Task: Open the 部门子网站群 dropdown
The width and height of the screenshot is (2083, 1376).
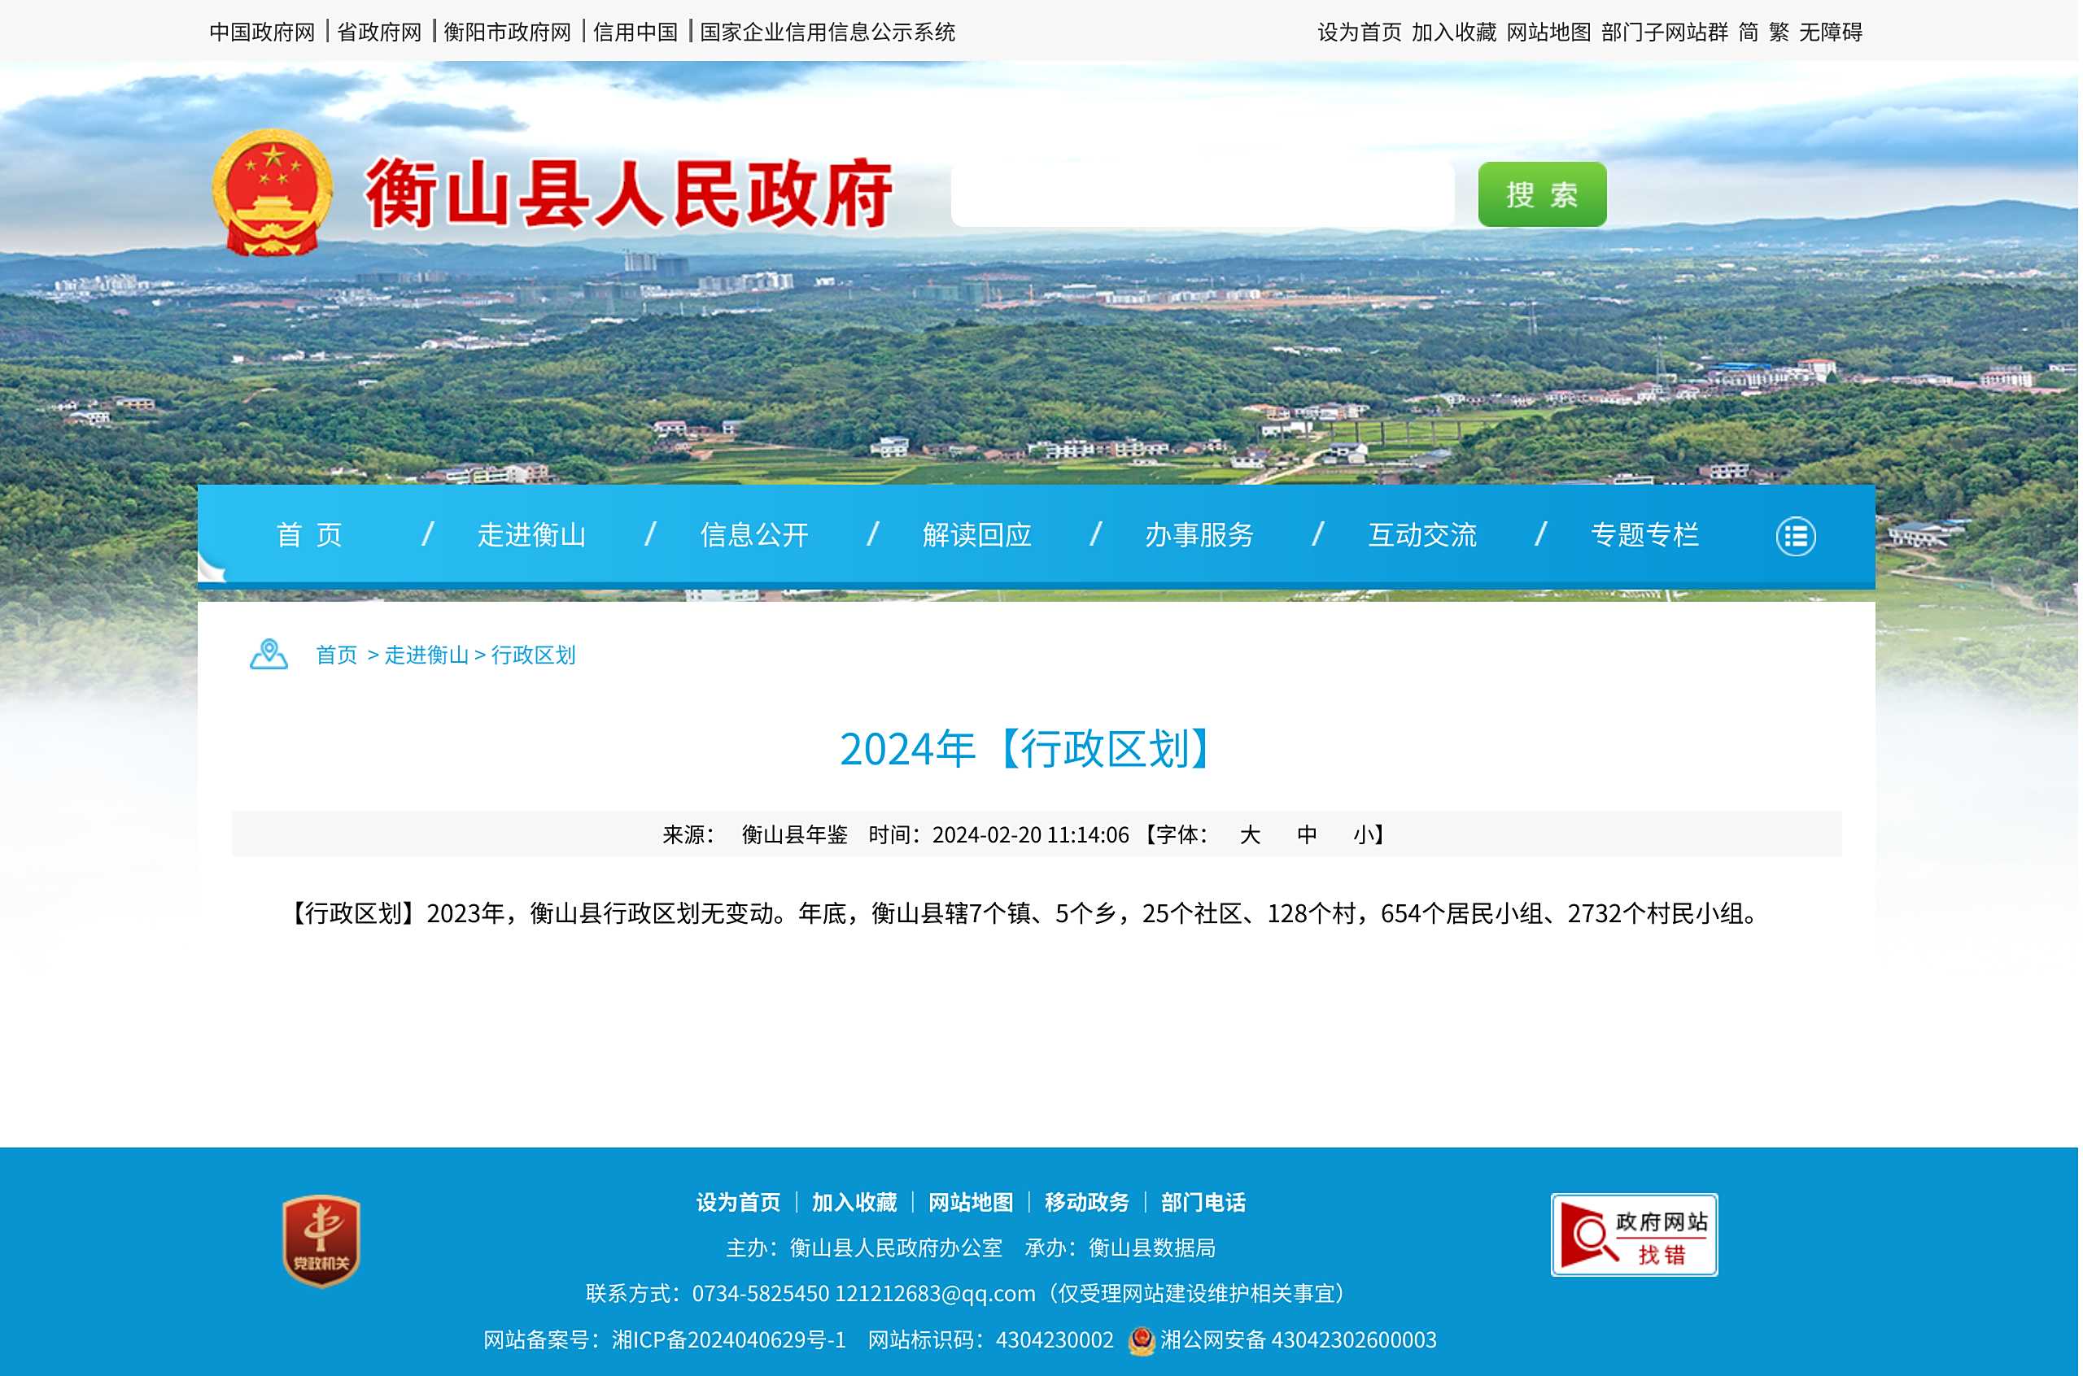Action: 1664,33
